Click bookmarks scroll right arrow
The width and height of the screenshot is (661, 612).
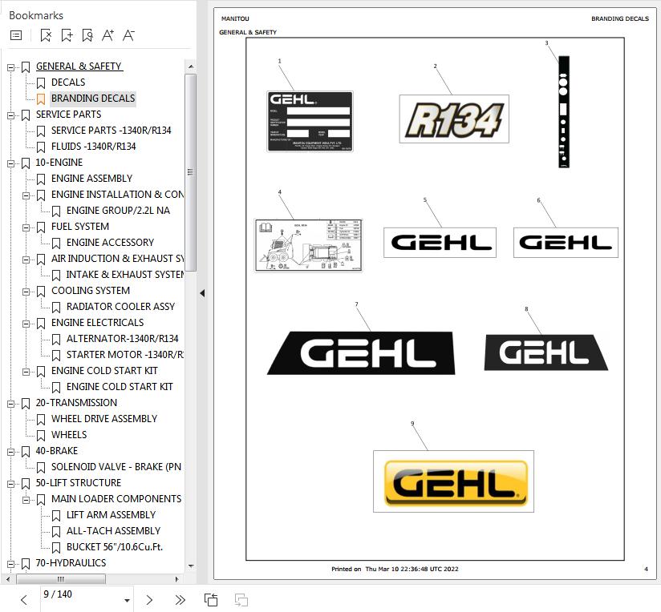pos(177,579)
